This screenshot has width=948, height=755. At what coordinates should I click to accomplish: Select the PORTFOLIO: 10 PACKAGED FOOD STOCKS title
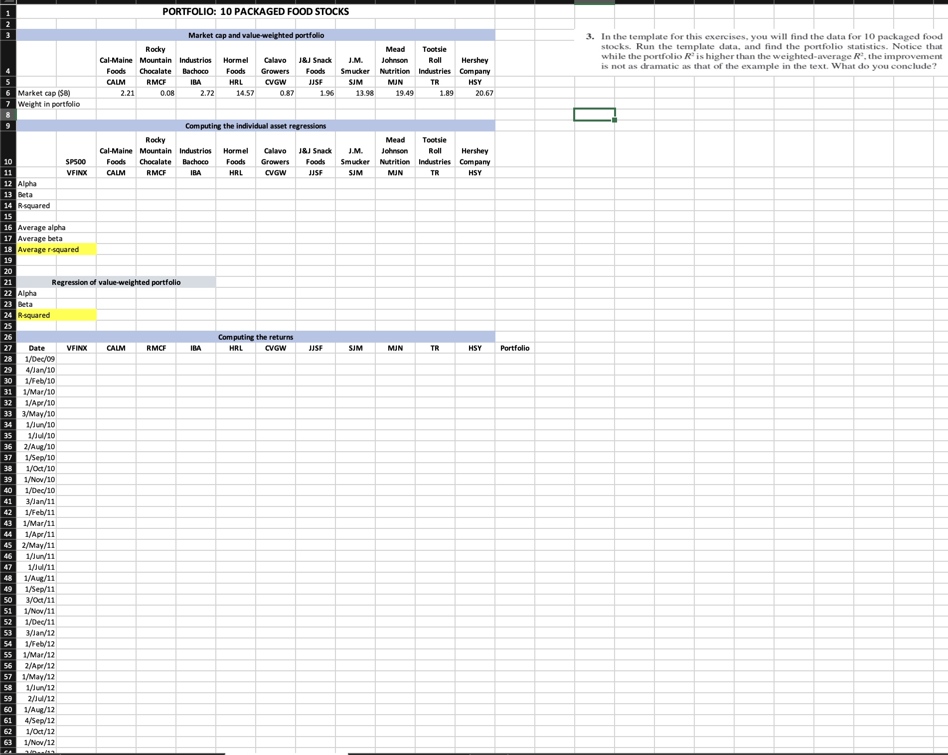point(255,11)
